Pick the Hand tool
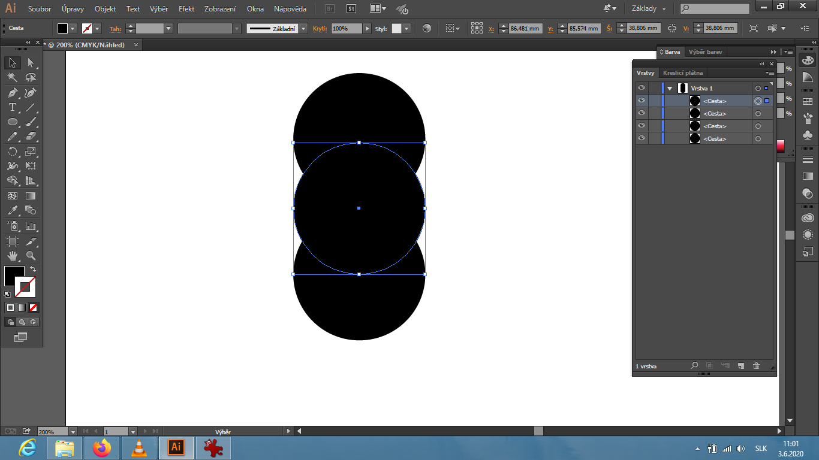The height and width of the screenshot is (460, 819). pyautogui.click(x=12, y=256)
